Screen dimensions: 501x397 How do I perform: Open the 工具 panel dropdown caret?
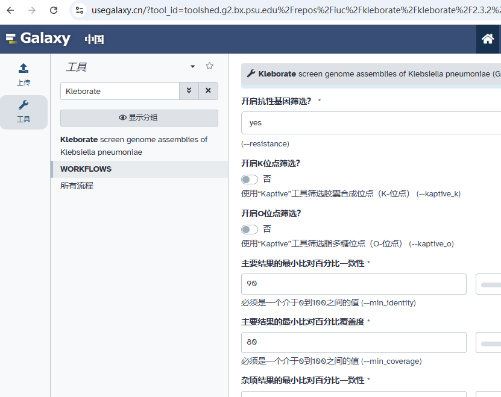click(x=192, y=66)
